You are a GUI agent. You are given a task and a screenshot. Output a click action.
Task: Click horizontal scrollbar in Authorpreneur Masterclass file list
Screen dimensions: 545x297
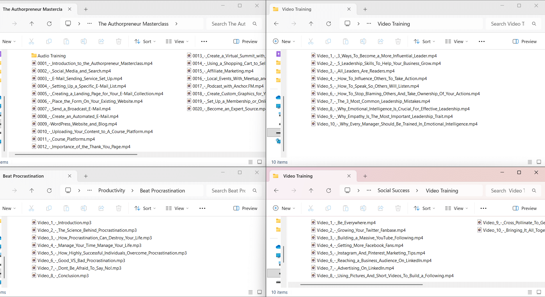tap(76, 154)
